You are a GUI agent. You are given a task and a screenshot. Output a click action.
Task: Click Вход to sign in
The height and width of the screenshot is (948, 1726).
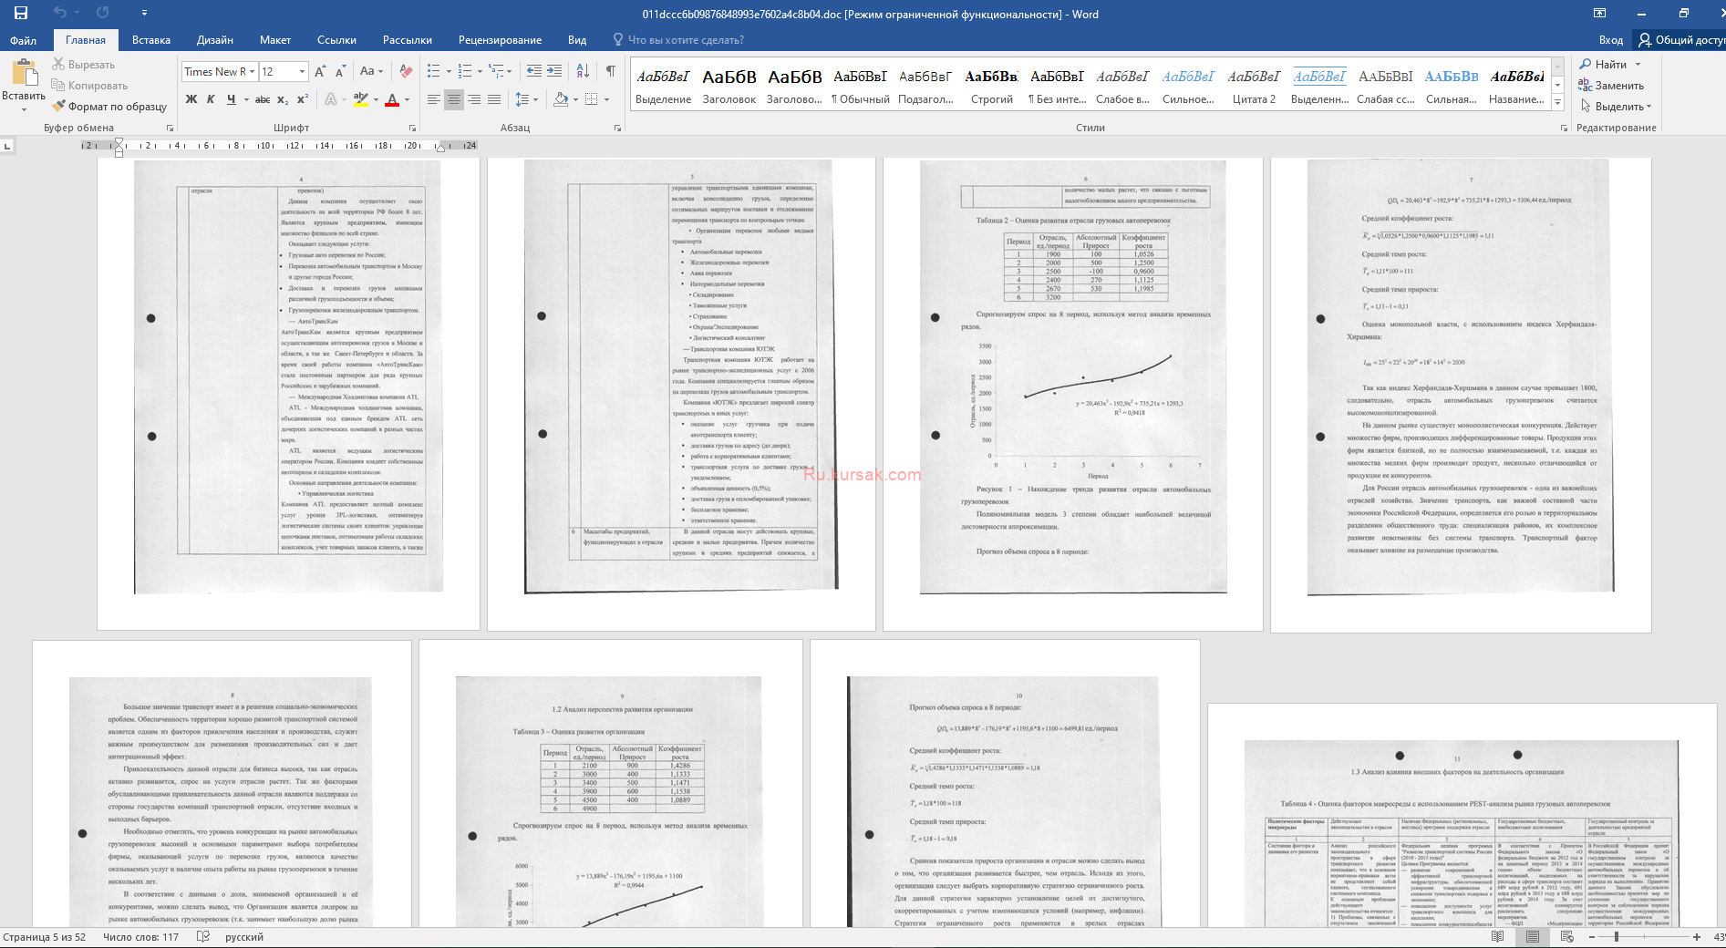1611,40
